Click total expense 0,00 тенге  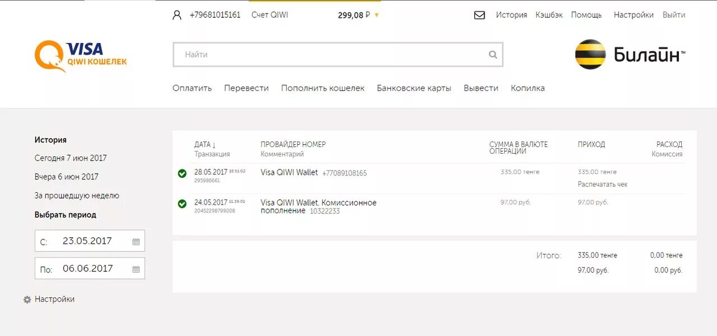tap(667, 255)
